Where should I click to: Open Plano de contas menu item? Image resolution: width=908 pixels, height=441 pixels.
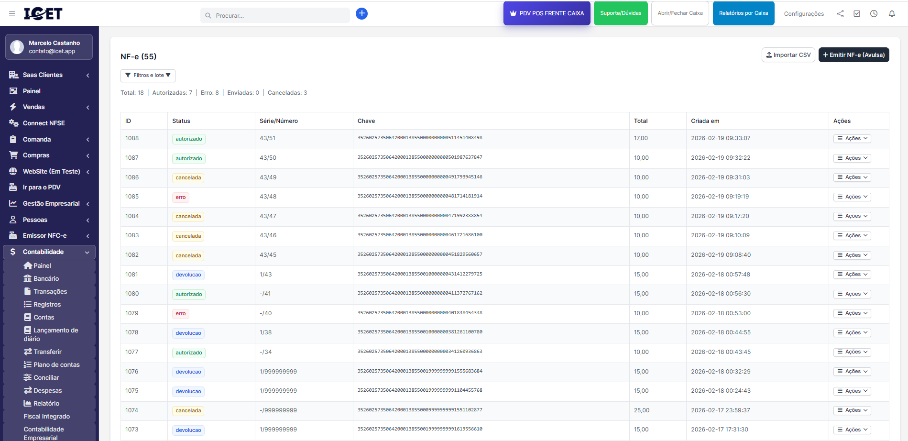click(56, 365)
